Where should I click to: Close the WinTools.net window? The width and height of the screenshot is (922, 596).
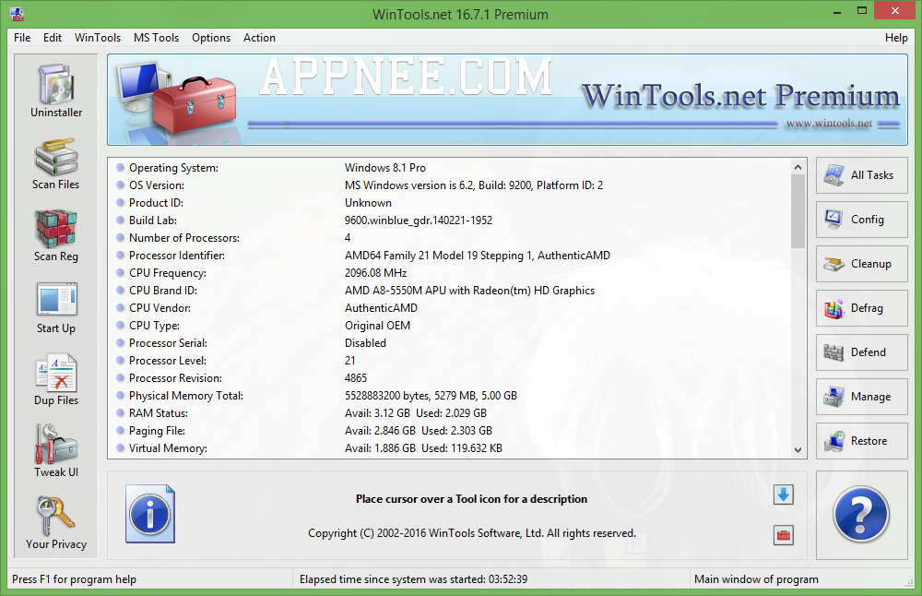pyautogui.click(x=895, y=10)
